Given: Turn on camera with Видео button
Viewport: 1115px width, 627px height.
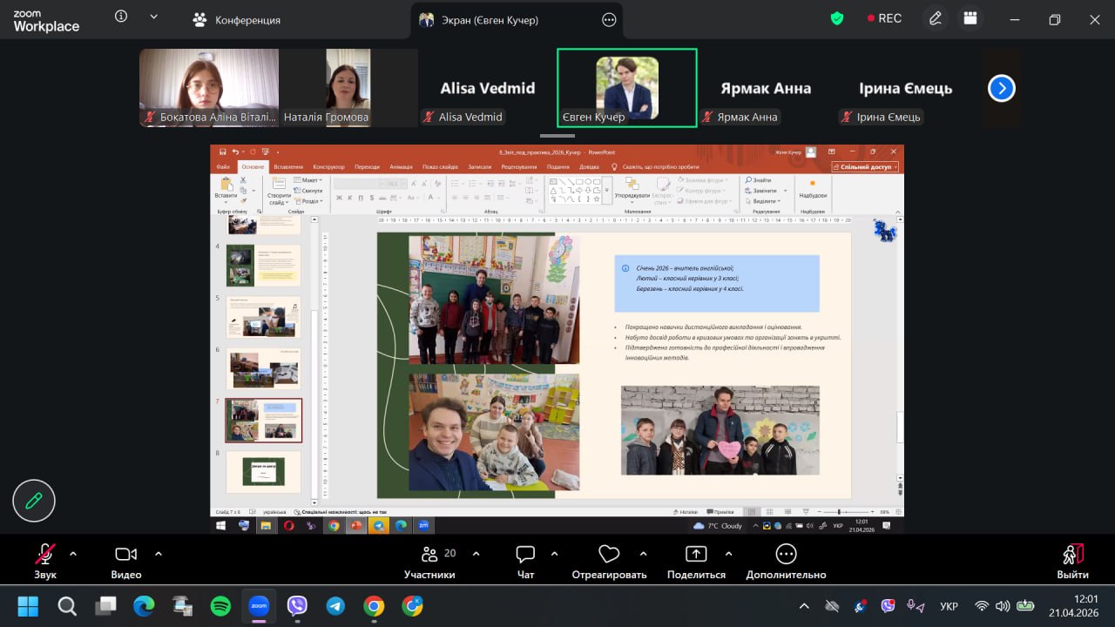Looking at the screenshot, I should (126, 562).
